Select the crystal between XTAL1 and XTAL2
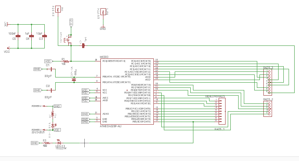Image resolution: width=299 pixels, height=161 pixels. click(x=74, y=80)
